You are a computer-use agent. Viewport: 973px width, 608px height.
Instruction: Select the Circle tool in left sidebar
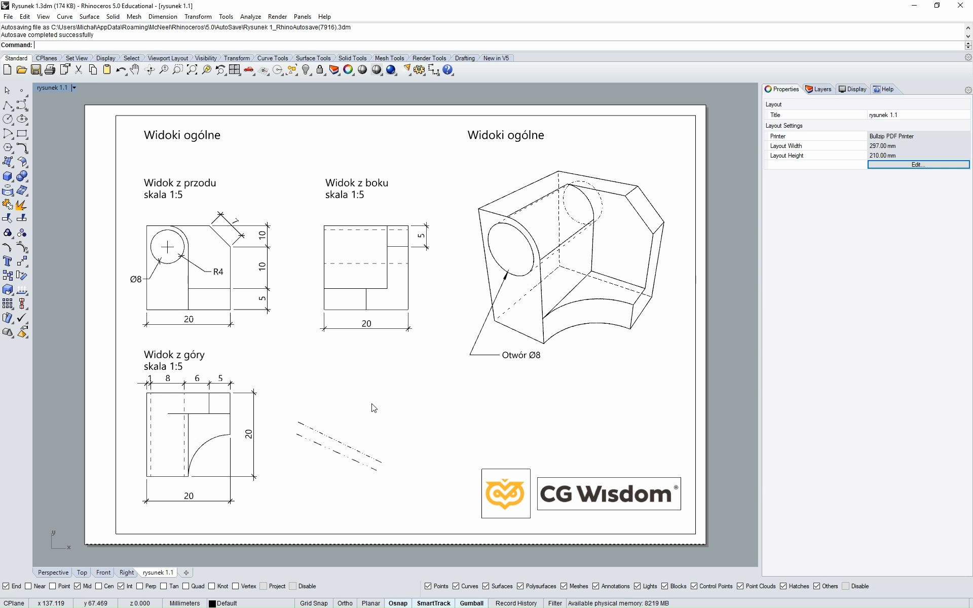(8, 120)
